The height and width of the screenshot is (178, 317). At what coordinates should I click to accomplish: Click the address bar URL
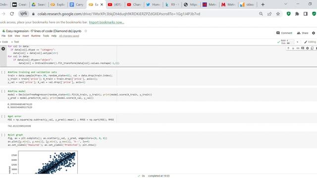119,14
